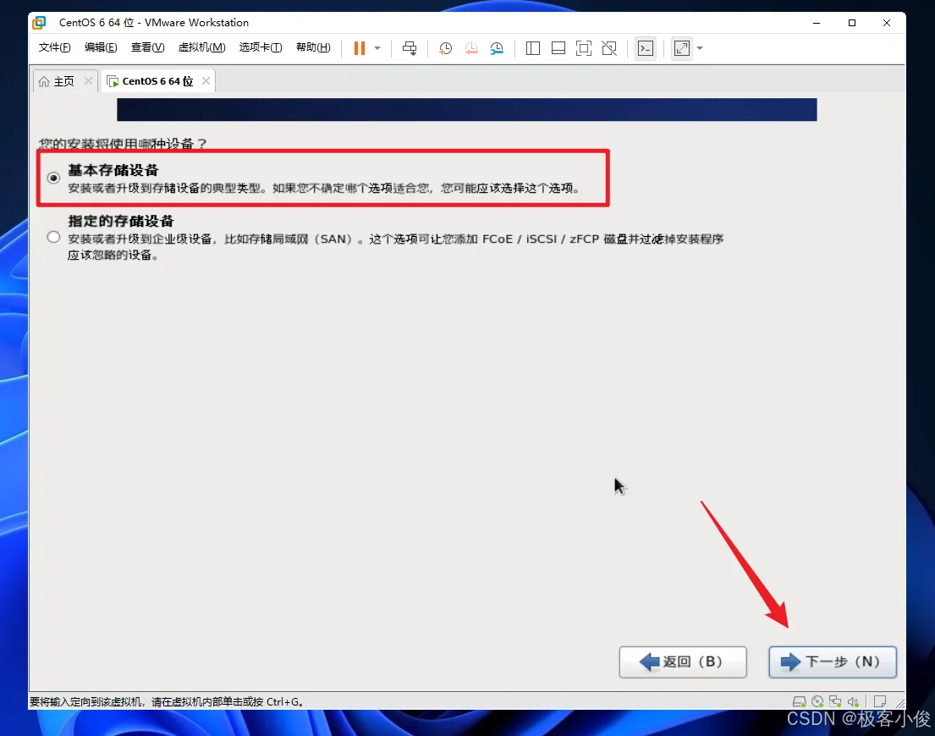Image resolution: width=935 pixels, height=736 pixels.
Task: Send Ctrl+Alt+Del to virtual machine
Action: (410, 48)
